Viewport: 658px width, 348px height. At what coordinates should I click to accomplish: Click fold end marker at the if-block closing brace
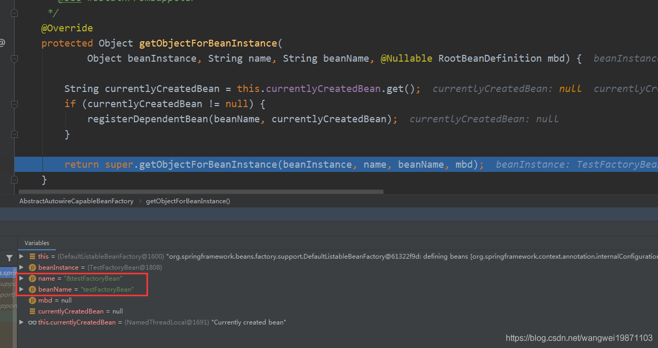point(14,134)
